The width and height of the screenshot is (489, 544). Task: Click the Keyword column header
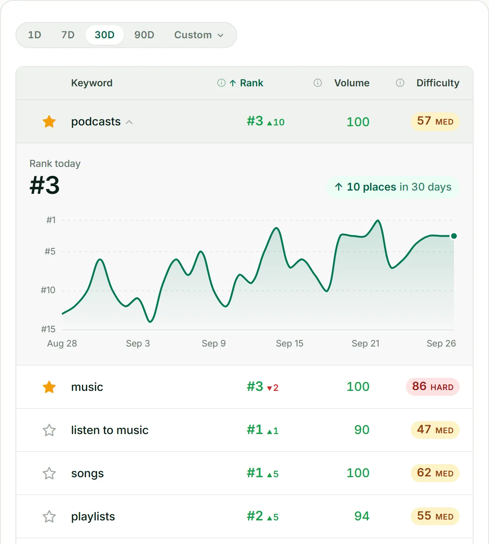pyautogui.click(x=92, y=83)
